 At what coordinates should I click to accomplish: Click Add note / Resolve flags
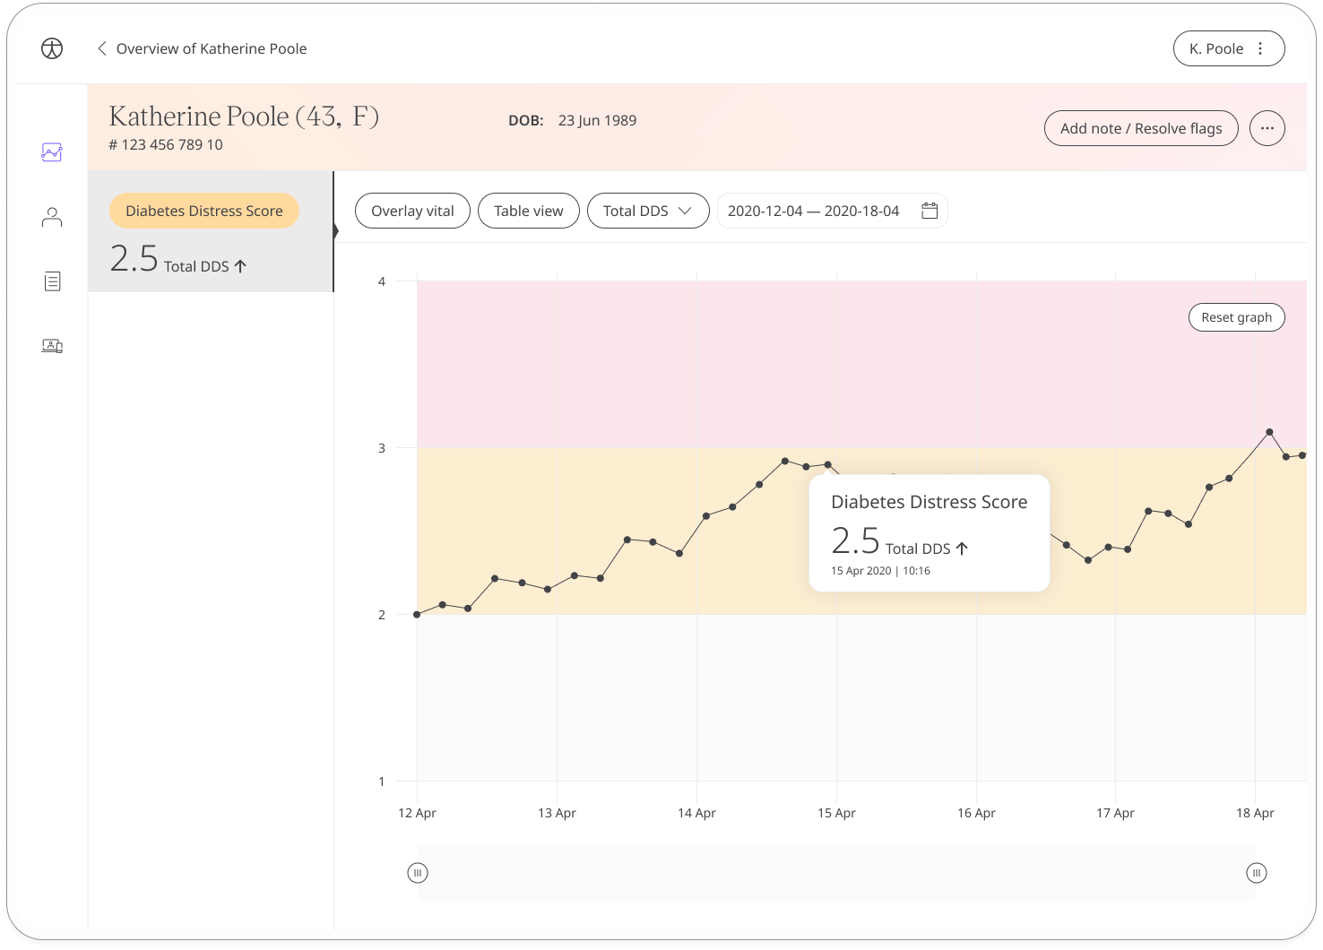tap(1141, 128)
